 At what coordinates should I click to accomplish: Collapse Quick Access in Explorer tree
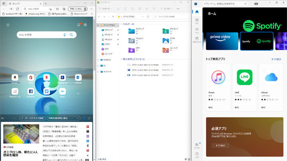pyautogui.click(x=98, y=25)
